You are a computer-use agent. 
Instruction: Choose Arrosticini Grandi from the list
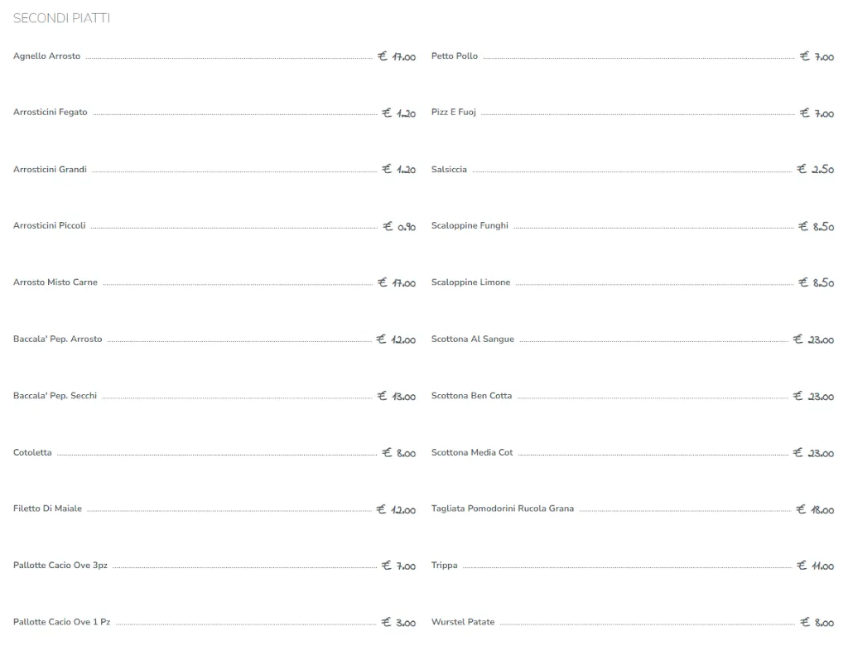click(x=50, y=170)
